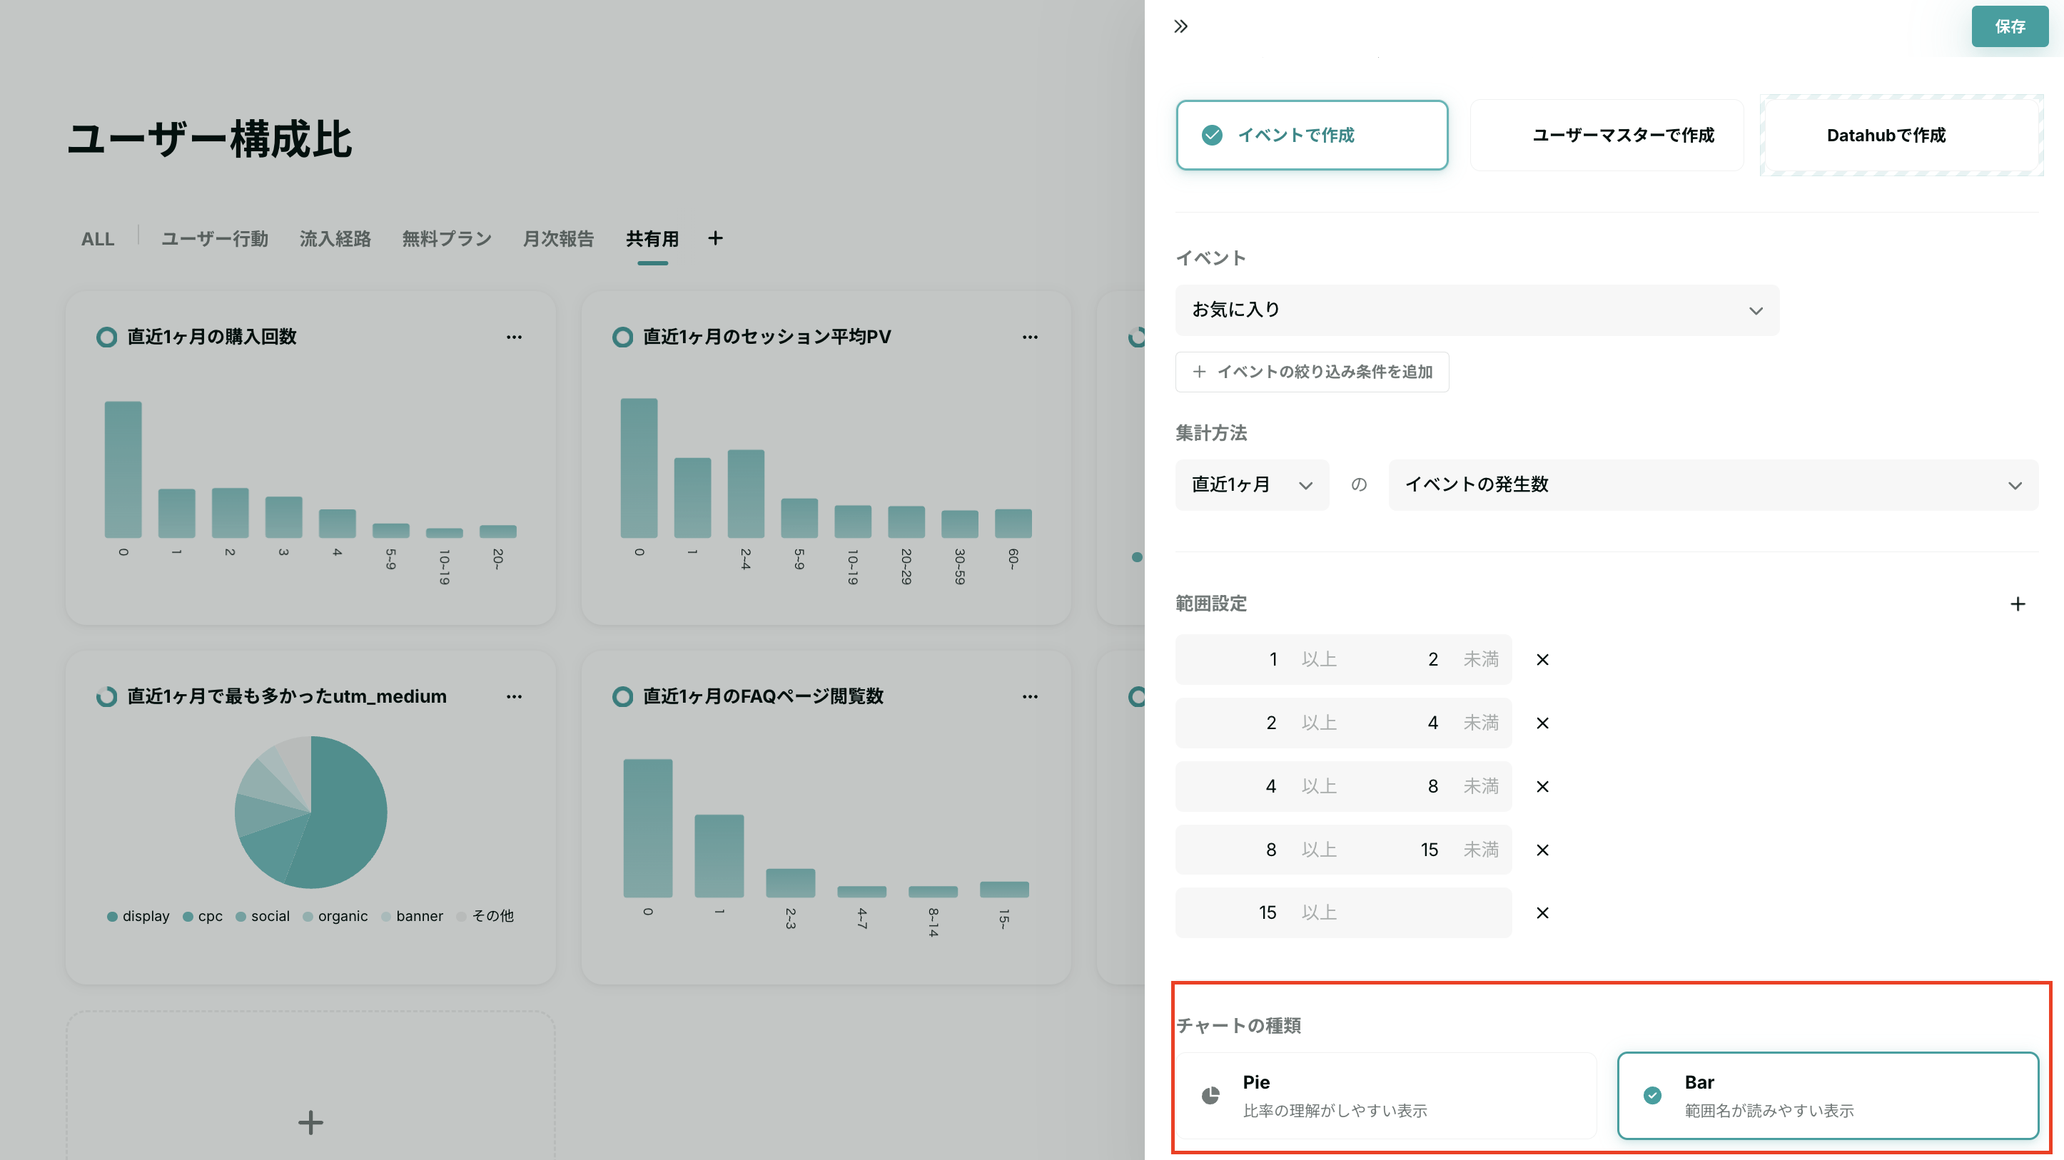
Task: Click the display legend entry
Action: (x=138, y=917)
